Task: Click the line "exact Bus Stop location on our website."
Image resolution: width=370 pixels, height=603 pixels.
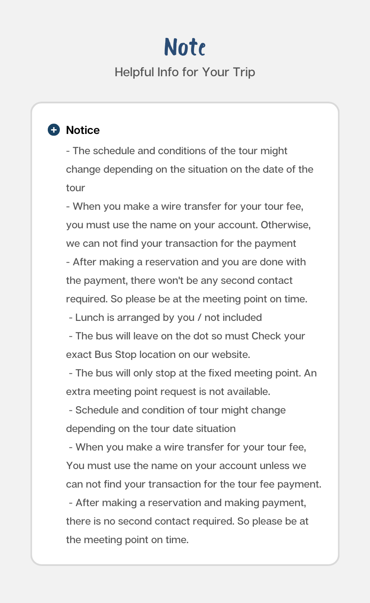Action: point(158,354)
